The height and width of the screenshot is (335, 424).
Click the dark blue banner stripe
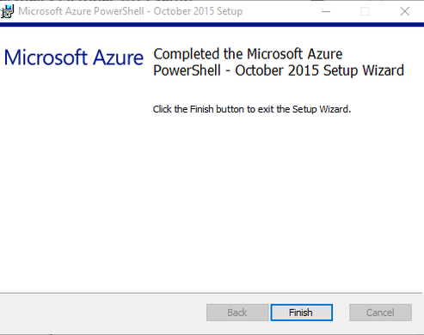coord(212,25)
